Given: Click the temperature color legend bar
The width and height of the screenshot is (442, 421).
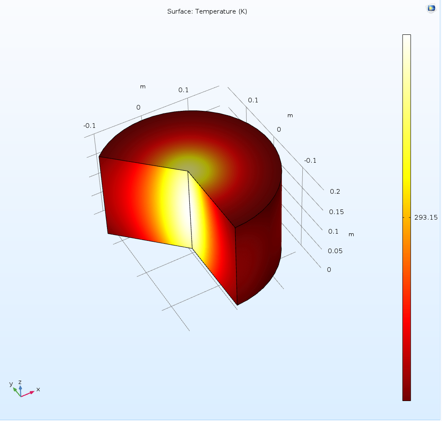Looking at the screenshot, I should (407, 218).
